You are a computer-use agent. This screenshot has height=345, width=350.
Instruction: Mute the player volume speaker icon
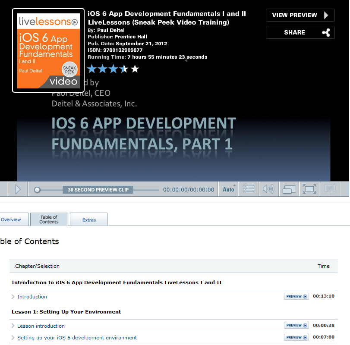(x=268, y=189)
